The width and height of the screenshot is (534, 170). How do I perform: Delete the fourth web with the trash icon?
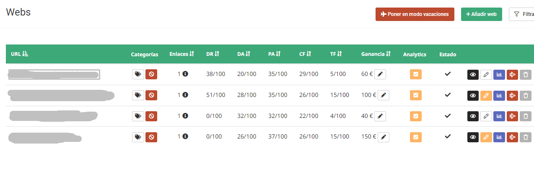click(x=525, y=137)
